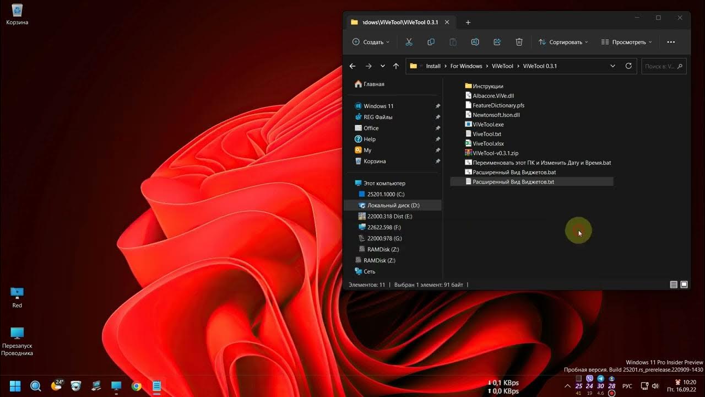The width and height of the screenshot is (705, 397).
Task: Select Расширенный Вид Виджетов.bat file
Action: point(511,172)
